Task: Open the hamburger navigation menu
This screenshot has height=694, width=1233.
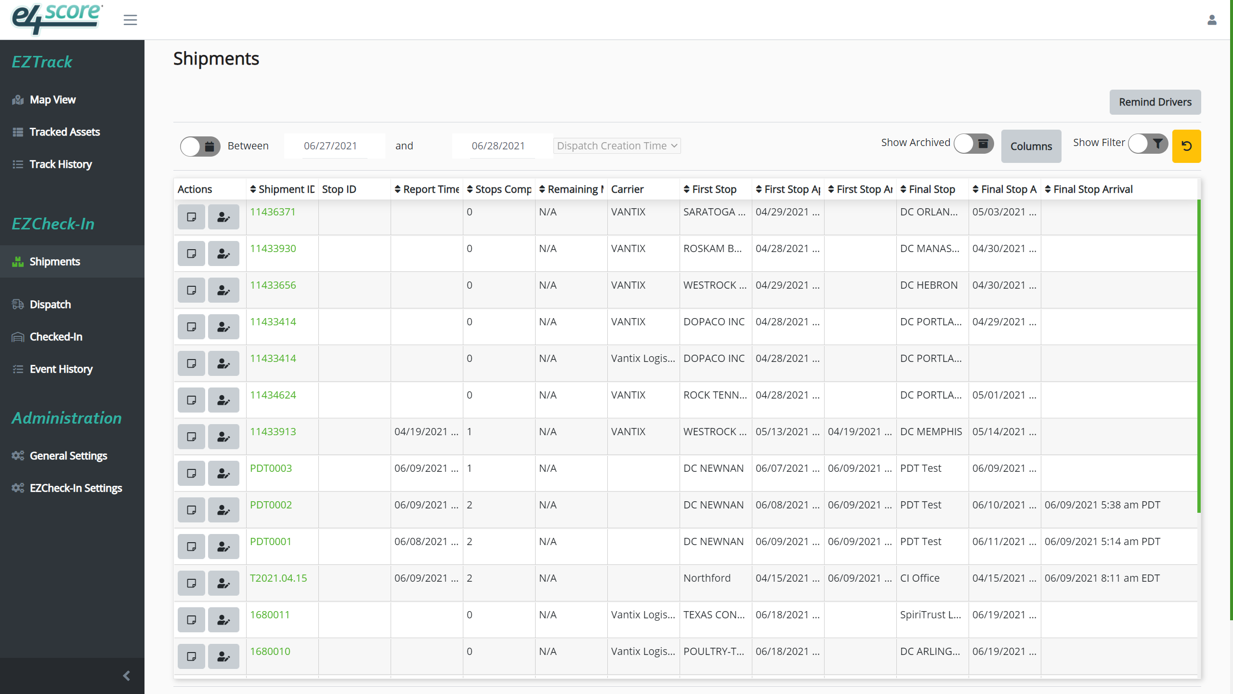Action: pyautogui.click(x=130, y=20)
